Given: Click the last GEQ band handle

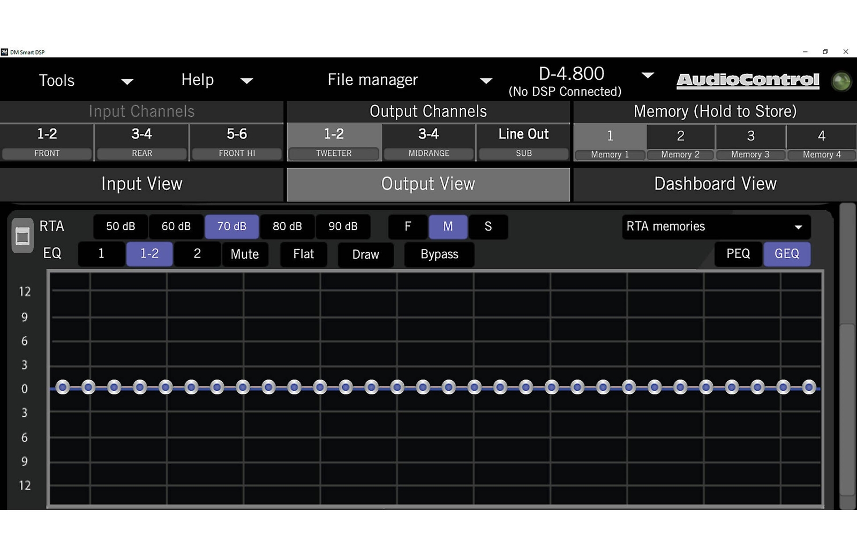Looking at the screenshot, I should 809,387.
